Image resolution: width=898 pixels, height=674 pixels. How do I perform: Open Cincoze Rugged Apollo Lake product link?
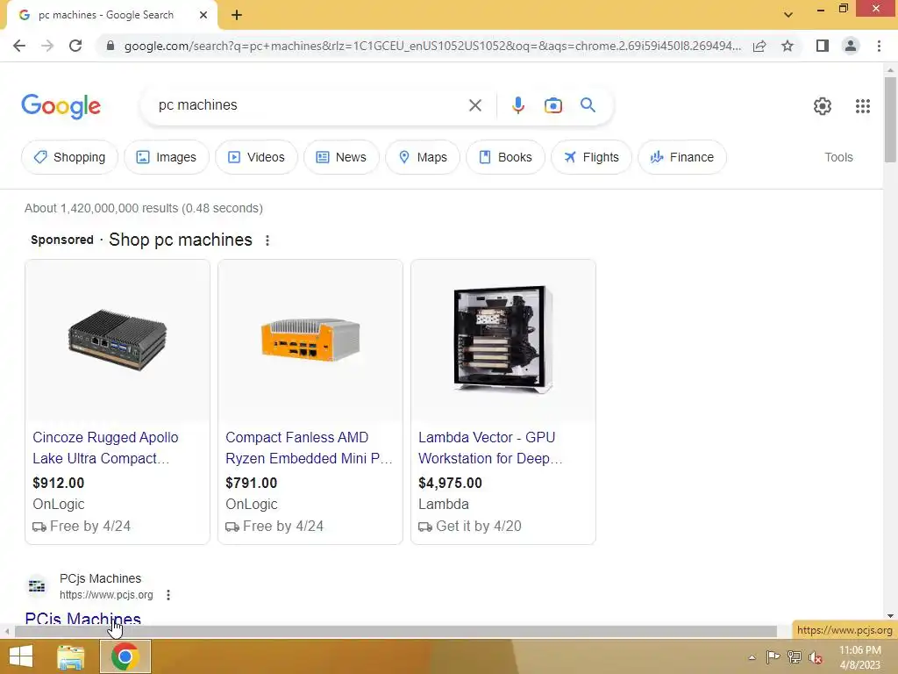point(105,448)
